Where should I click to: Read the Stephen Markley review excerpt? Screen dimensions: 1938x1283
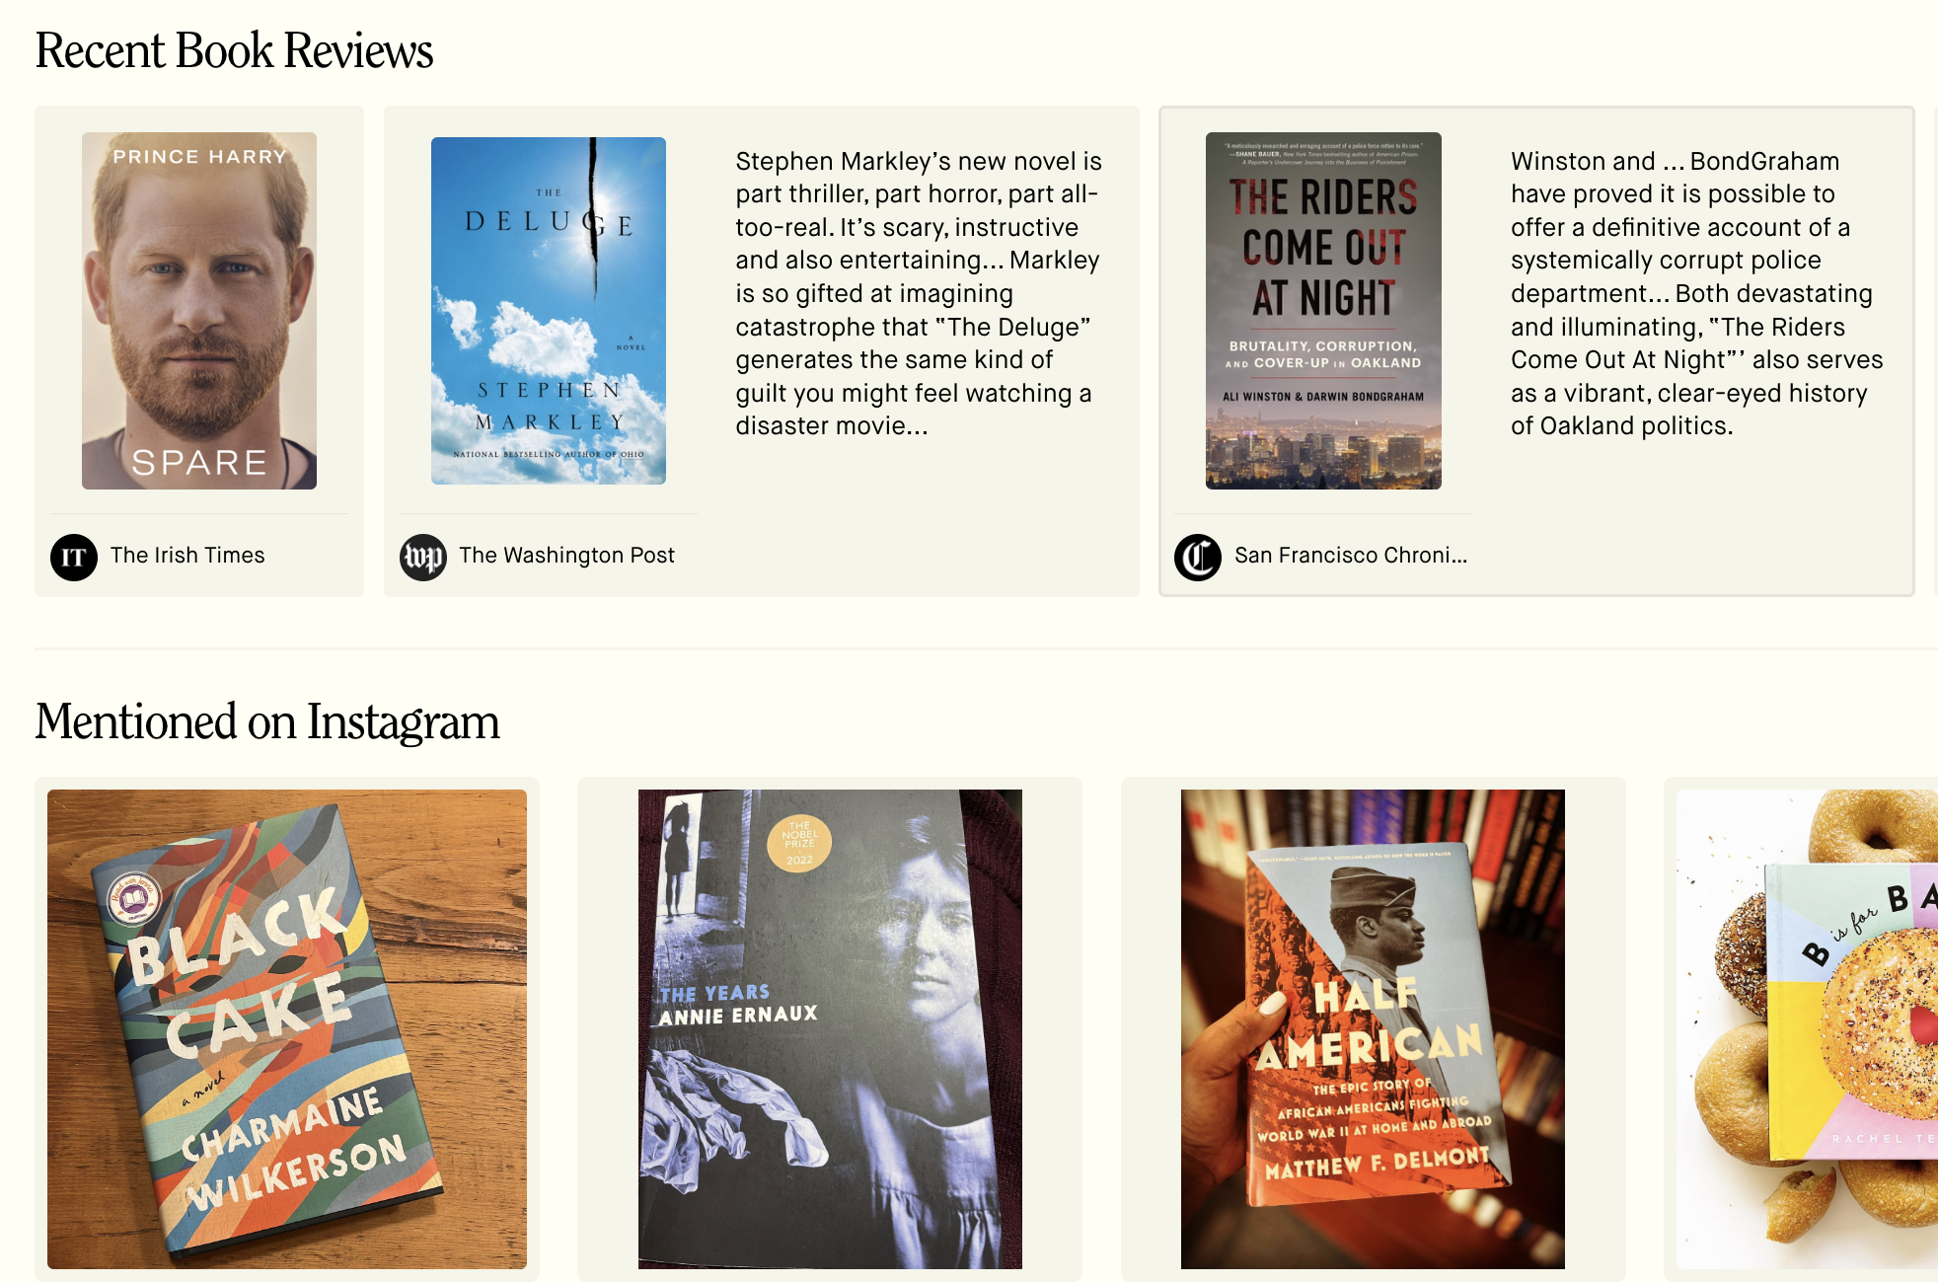click(x=918, y=293)
